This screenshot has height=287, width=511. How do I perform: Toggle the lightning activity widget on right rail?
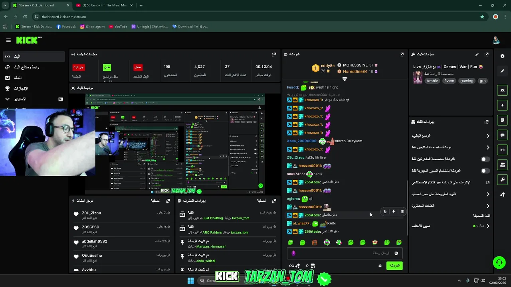point(503,105)
